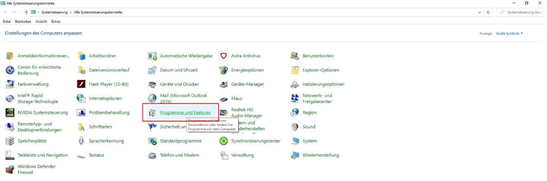Click the Explorer-Optionen icon
This screenshot has height=181, width=547.
pos(295,70)
